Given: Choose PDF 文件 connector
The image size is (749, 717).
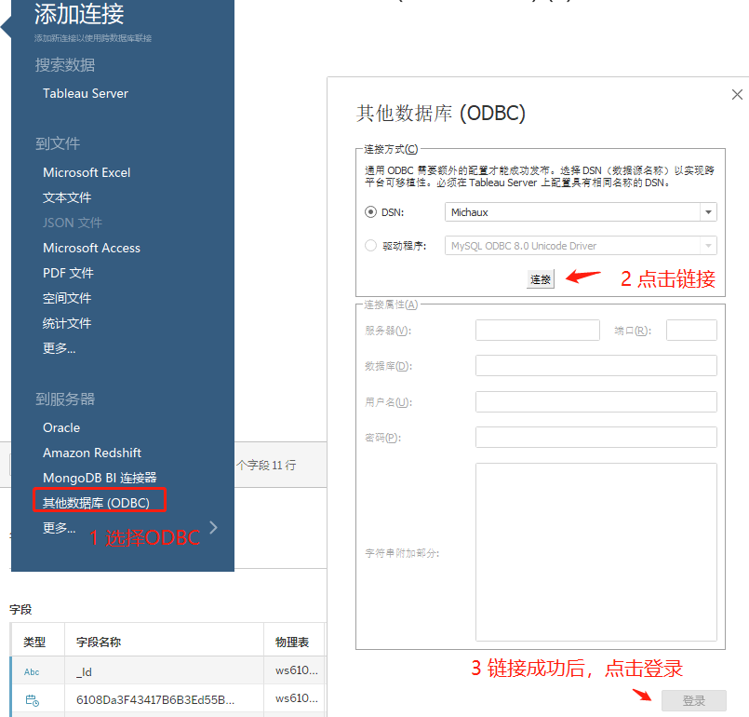Looking at the screenshot, I should click(x=68, y=274).
